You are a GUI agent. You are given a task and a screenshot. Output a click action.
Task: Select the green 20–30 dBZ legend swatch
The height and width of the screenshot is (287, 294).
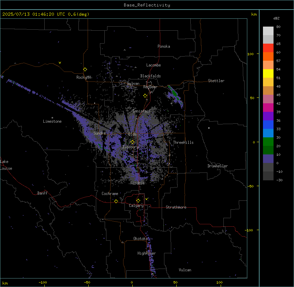(x=268, y=142)
